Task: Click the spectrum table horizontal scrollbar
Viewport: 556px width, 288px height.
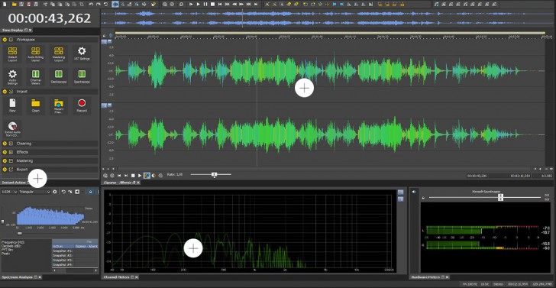Action: click(x=75, y=270)
